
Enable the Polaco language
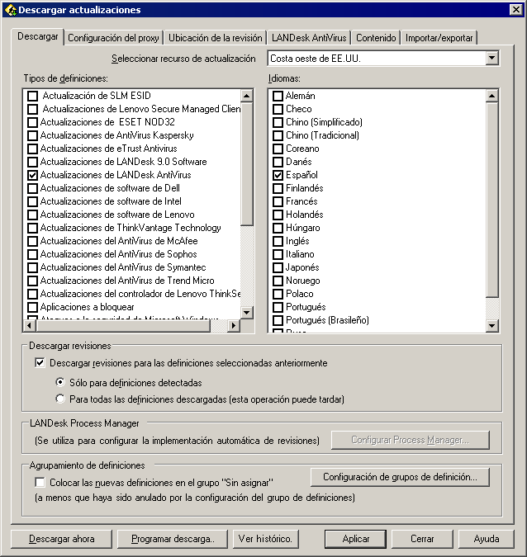278,294
